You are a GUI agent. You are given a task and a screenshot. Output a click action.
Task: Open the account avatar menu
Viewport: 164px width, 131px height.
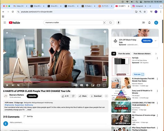click(x=156, y=23)
